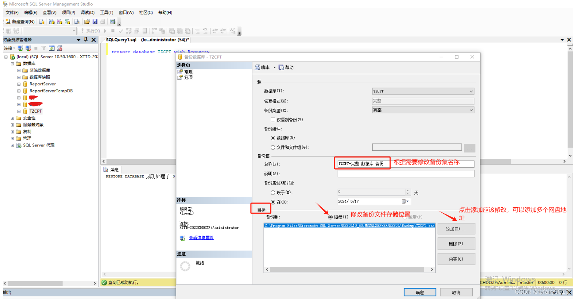Open the 调试(D) menu
The image size is (575, 299).
(88, 13)
